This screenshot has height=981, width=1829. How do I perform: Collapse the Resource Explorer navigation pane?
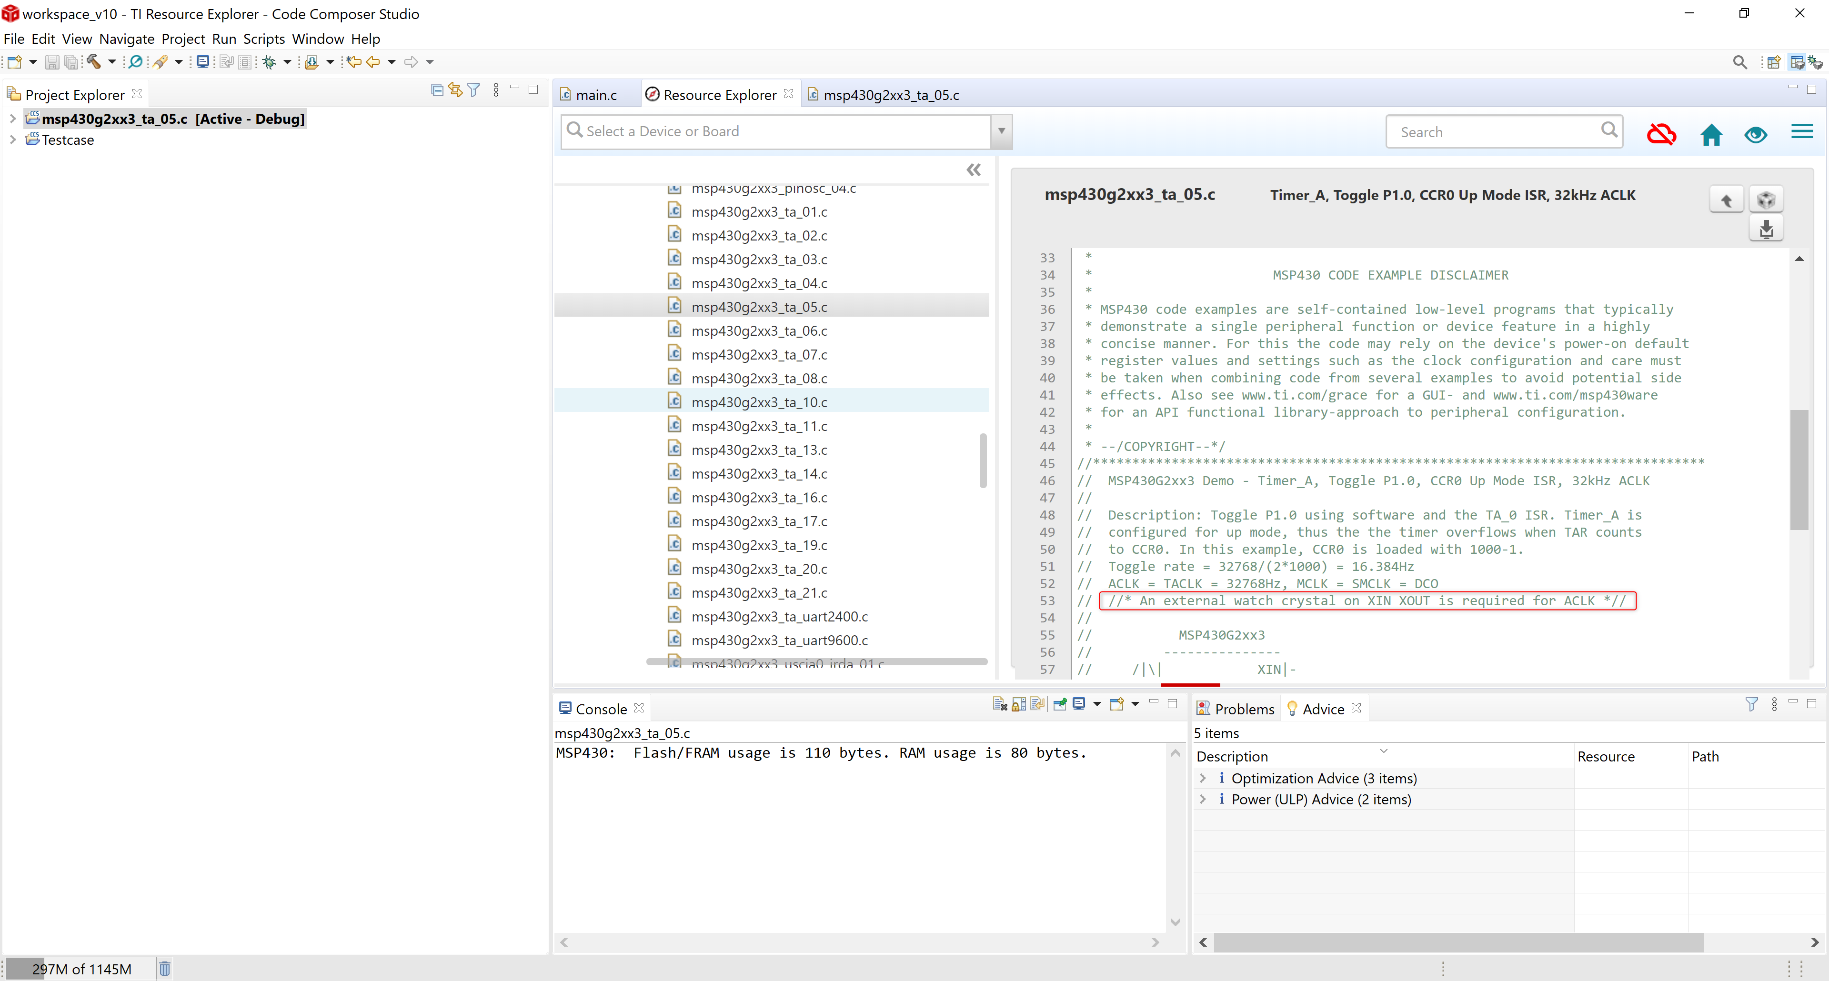coord(974,170)
